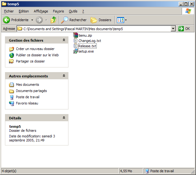Open the Favoris menu

point(58,11)
